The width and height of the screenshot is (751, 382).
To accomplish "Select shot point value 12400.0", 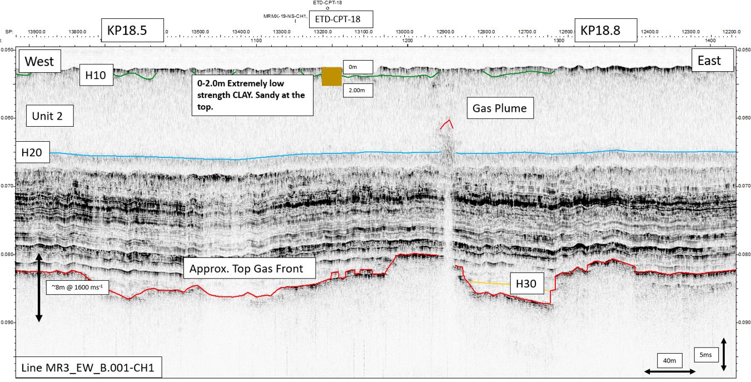I will [650, 32].
